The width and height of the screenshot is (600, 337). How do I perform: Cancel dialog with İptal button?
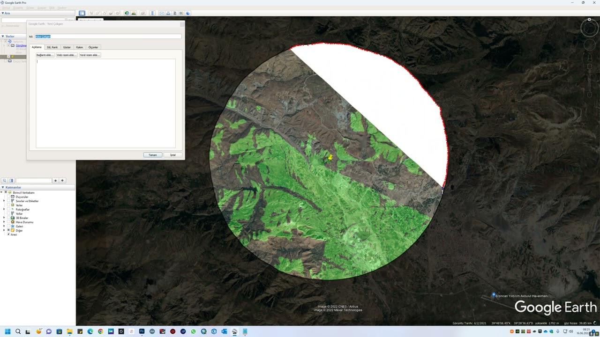[x=173, y=155]
